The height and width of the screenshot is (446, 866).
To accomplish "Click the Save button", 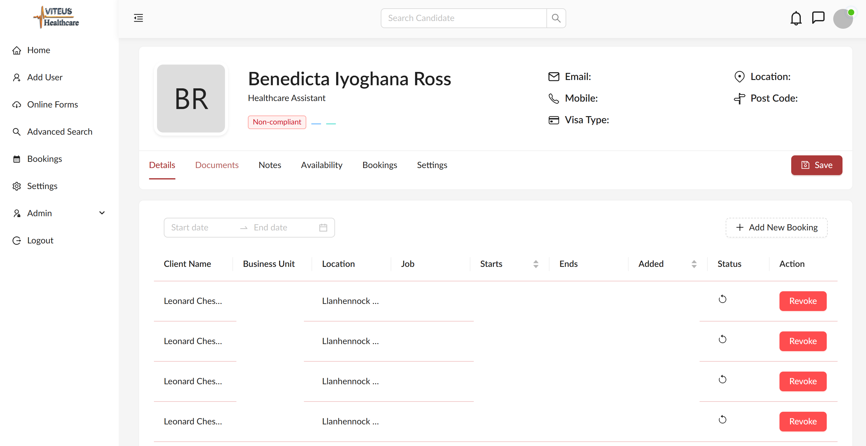I will pyautogui.click(x=816, y=165).
